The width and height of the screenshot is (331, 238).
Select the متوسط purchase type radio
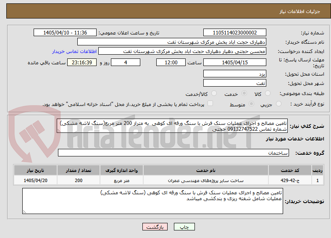coord(251,103)
